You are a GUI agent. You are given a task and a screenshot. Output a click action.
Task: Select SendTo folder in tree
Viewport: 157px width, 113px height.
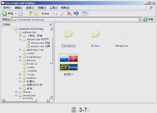[x=31, y=67]
